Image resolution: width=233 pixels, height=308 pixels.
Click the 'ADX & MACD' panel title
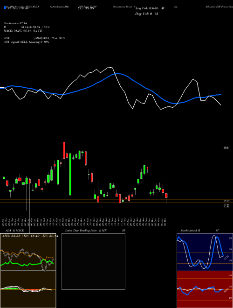point(15,231)
